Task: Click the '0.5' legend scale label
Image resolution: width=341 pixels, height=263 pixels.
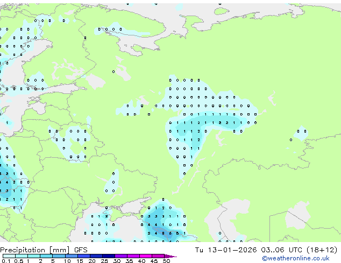Action: point(19,261)
